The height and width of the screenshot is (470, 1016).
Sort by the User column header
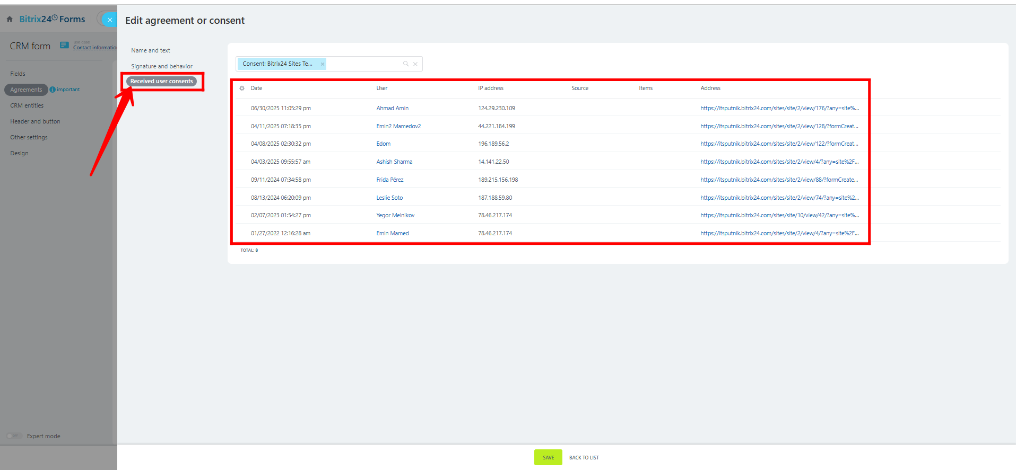tap(382, 88)
